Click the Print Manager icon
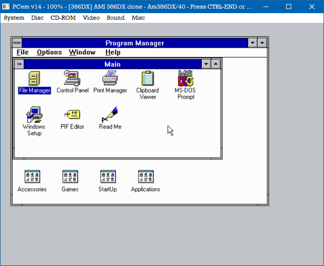This screenshot has height=266, width=324. coord(110,79)
